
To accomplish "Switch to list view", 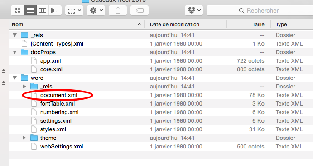I will tap(30, 10).
